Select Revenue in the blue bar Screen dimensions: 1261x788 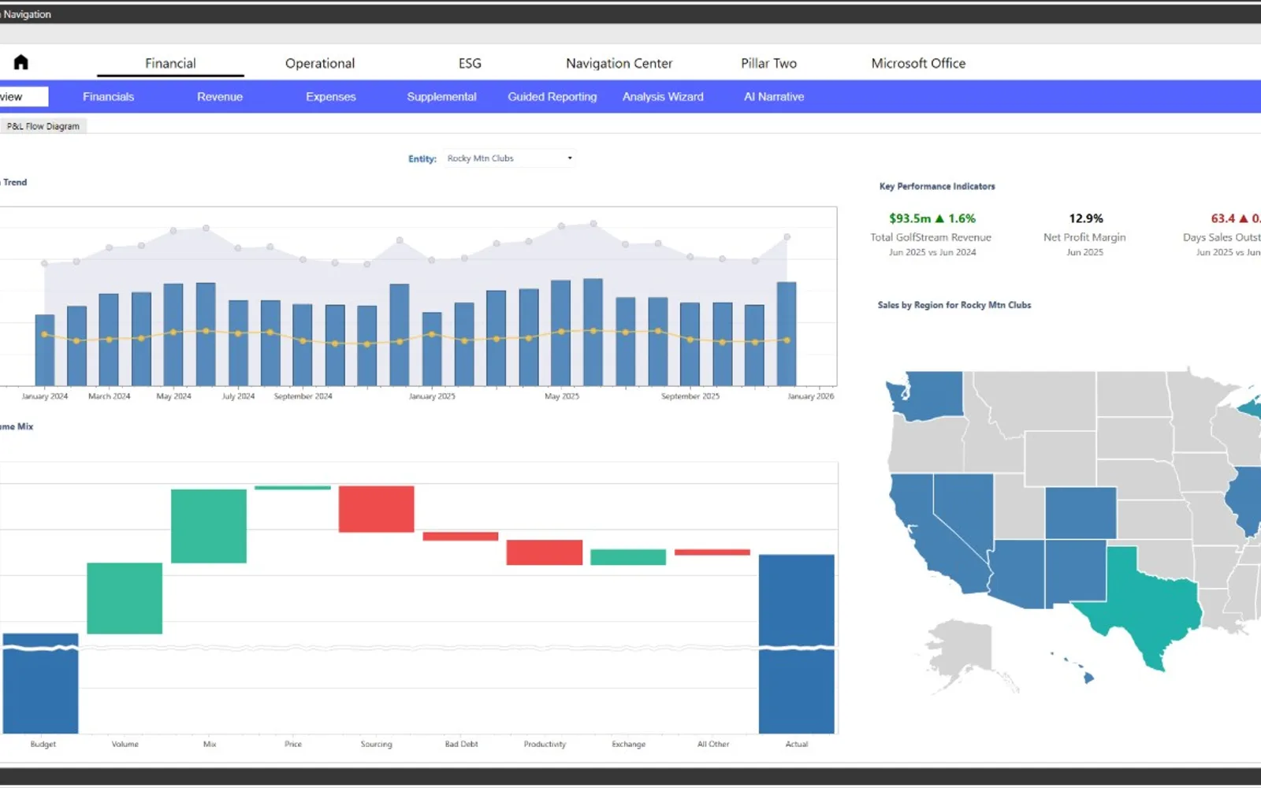click(x=220, y=97)
